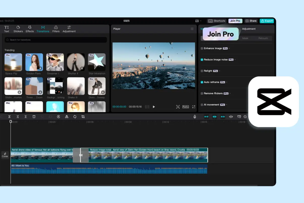
Task: Click the rotate icon in timeline toolbar
Action: [x=75, y=117]
